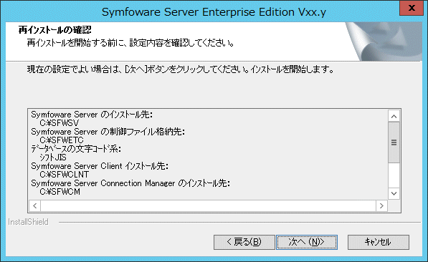This screenshot has width=428, height=262.
Task: Click the empty vertical scrollbar track below thumb
Action: point(394,175)
